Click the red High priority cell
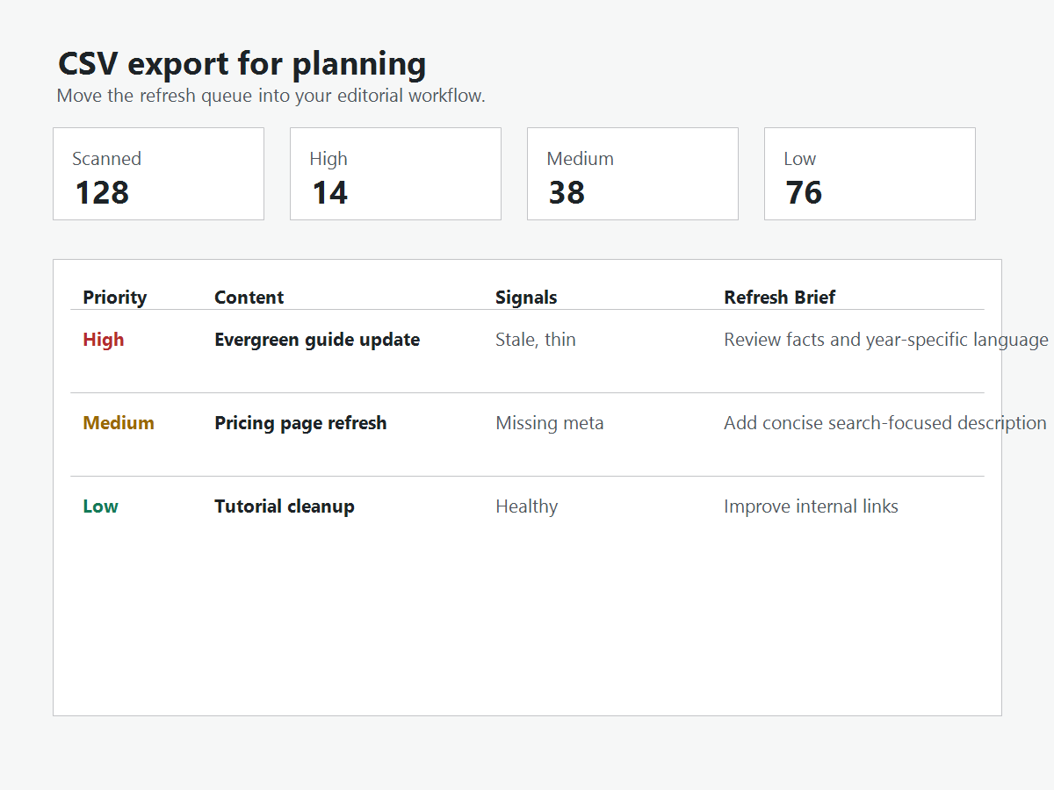Screen dimensions: 1054x790 (103, 340)
